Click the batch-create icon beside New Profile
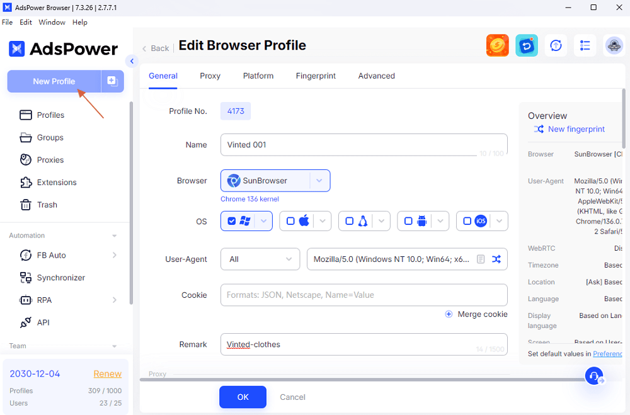This screenshot has height=415, width=630. point(112,81)
